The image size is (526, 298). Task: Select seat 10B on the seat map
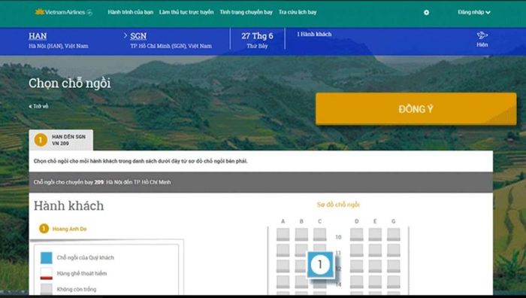pyautogui.click(x=301, y=234)
